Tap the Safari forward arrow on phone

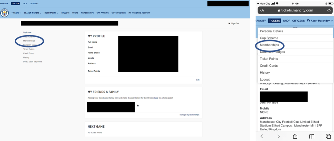click(279, 136)
